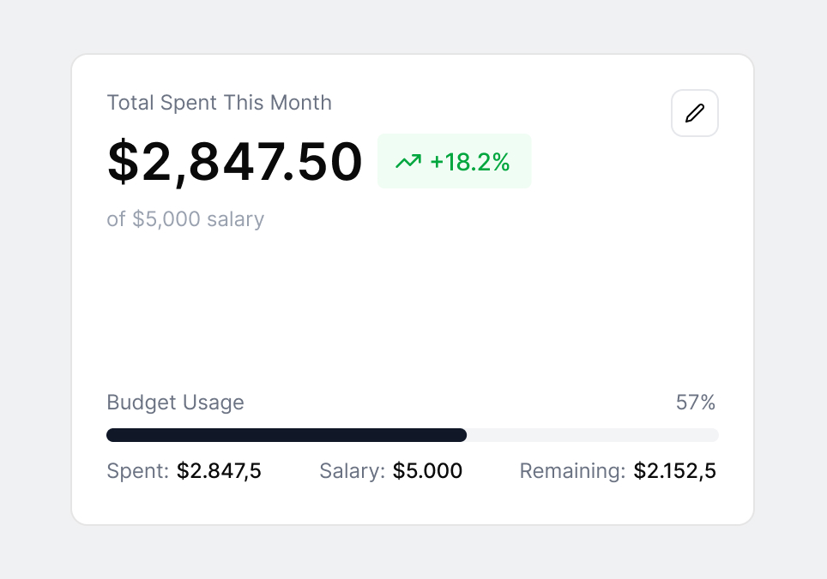This screenshot has width=827, height=579.
Task: Click the Spent label text
Action: (137, 470)
